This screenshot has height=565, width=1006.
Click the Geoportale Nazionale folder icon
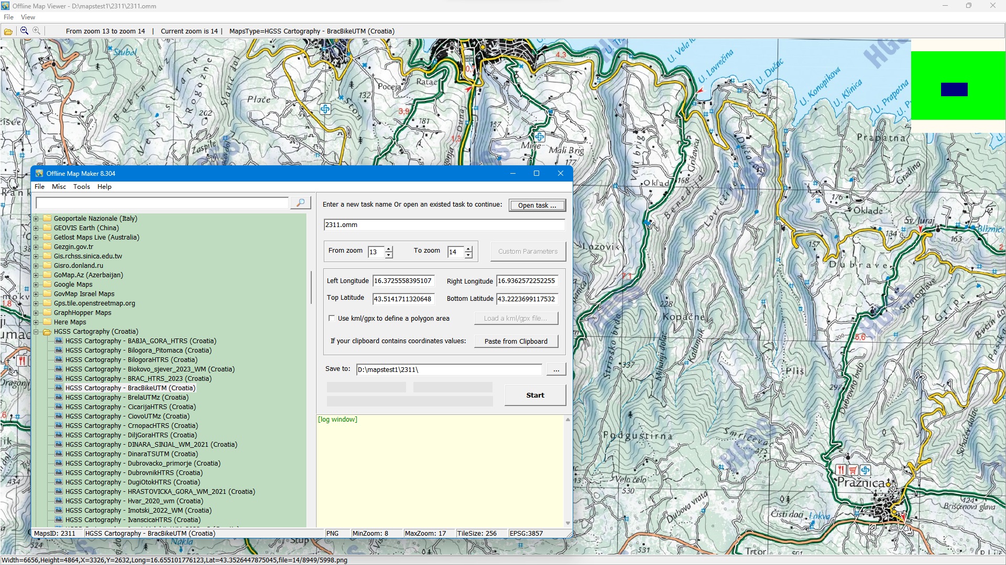pos(47,219)
